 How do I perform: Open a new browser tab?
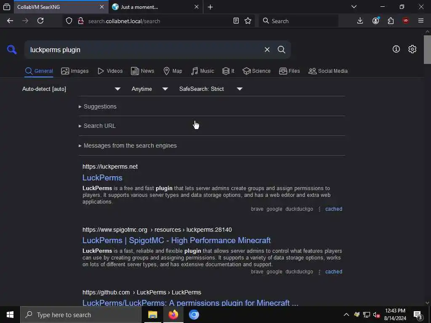click(x=210, y=7)
